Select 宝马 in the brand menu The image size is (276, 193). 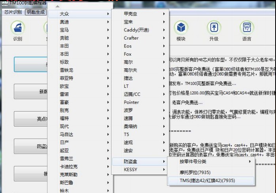[x=79, y=30]
